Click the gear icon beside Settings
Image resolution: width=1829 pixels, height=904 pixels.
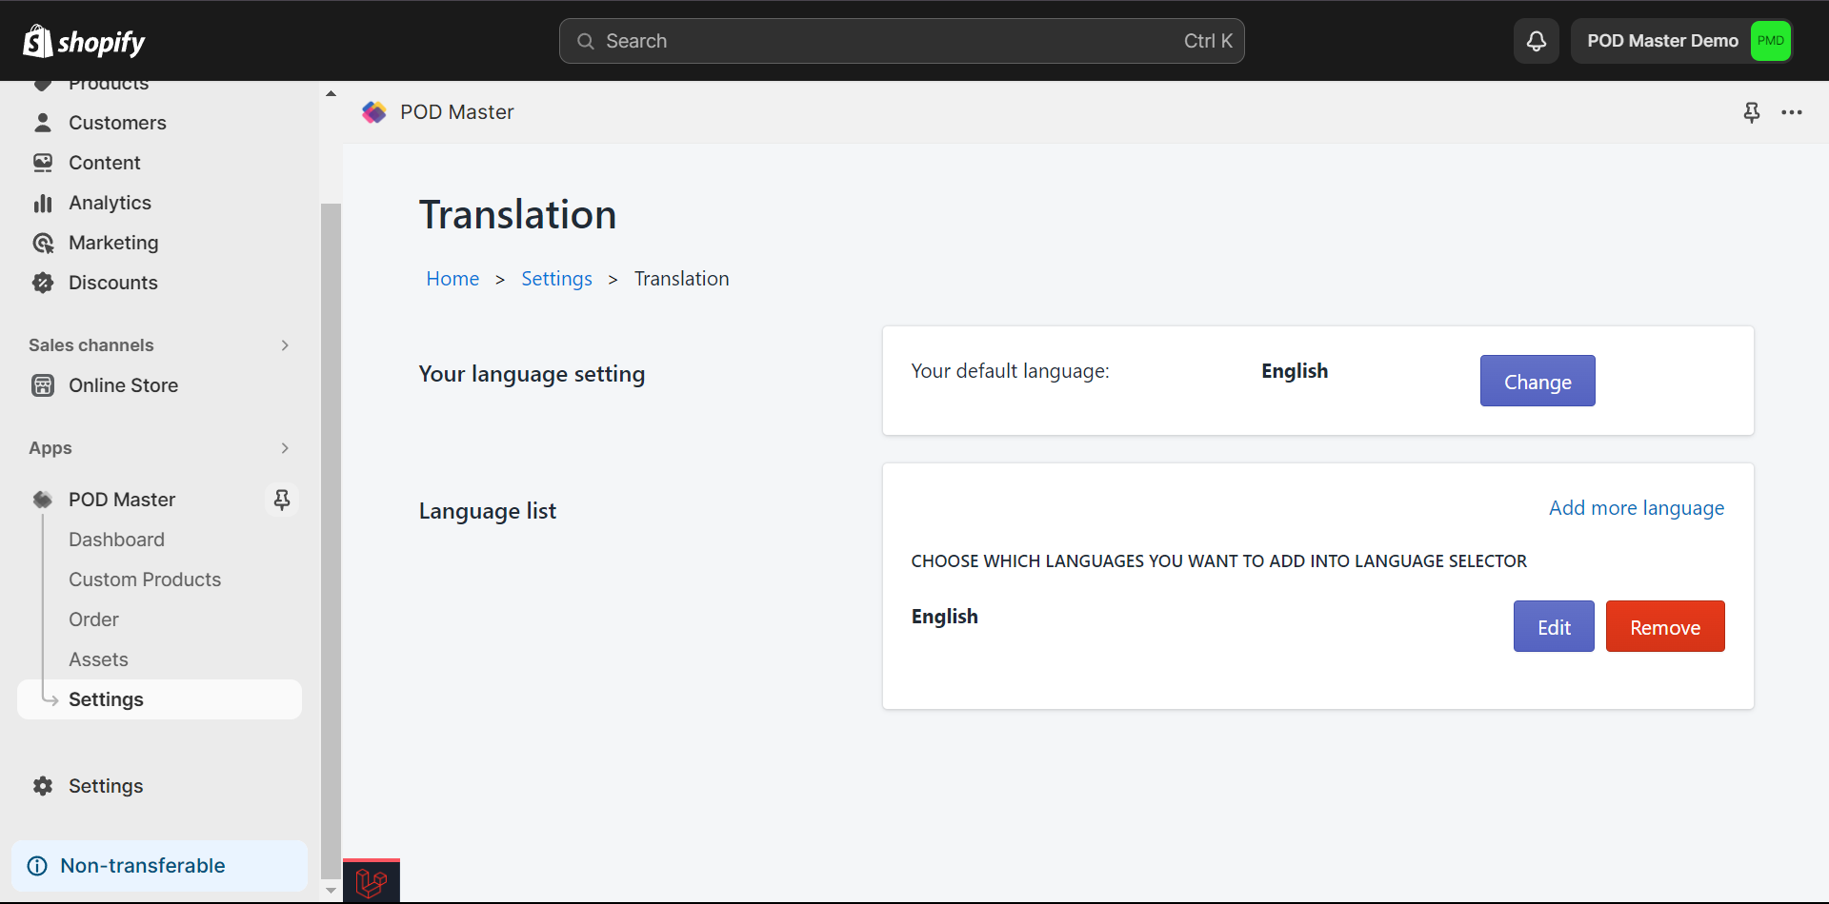(43, 786)
